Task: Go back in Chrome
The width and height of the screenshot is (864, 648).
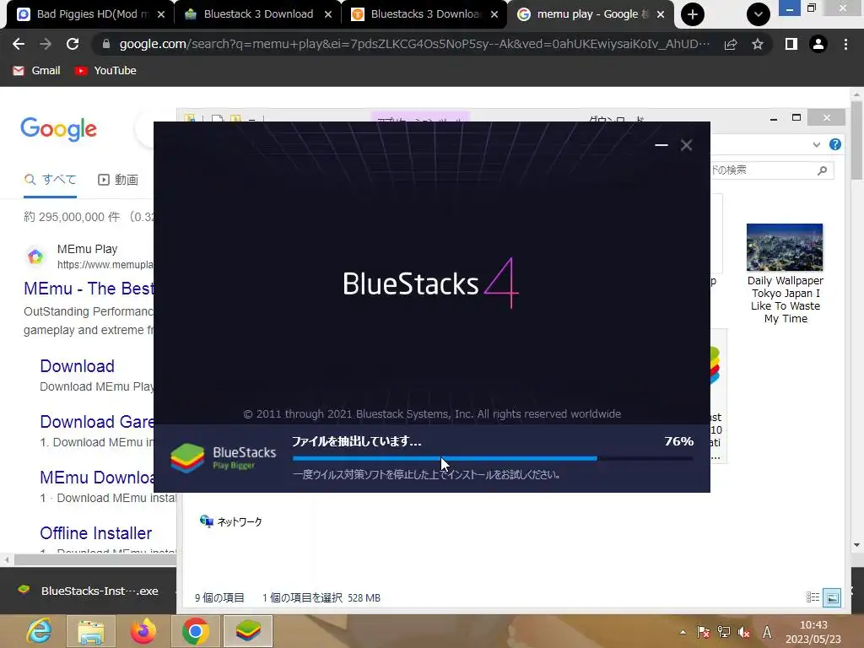Action: [x=19, y=44]
